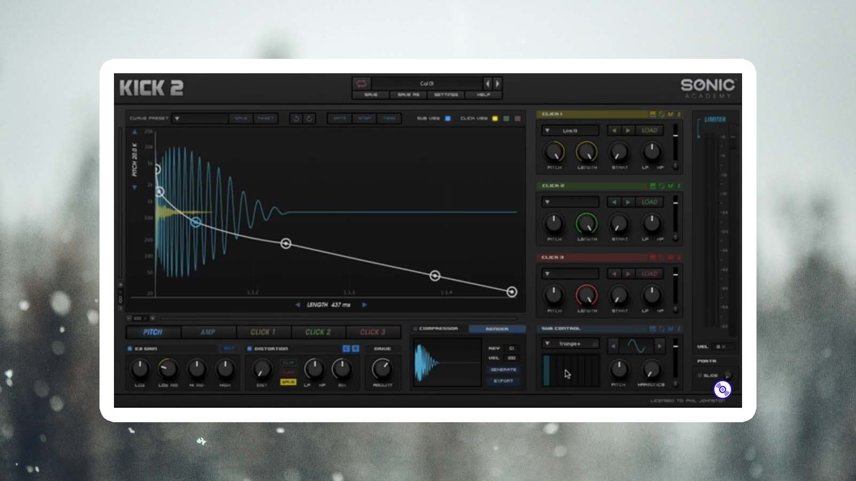Open the Settings menu
Screen dimensions: 856x481
pyautogui.click(x=446, y=95)
